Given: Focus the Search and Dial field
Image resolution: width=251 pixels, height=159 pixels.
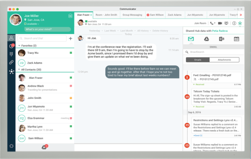Looking at the screenshot, I should pos(42,38).
